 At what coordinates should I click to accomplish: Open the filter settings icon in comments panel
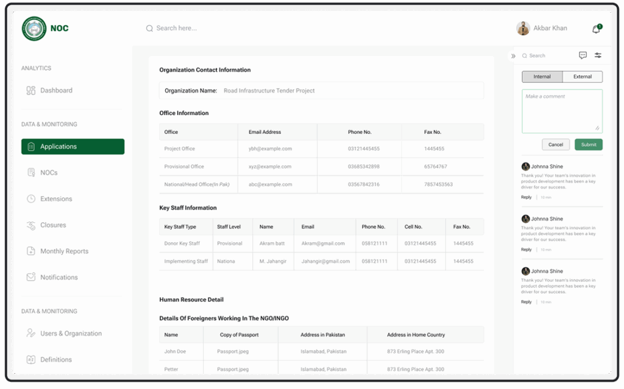[x=598, y=55]
